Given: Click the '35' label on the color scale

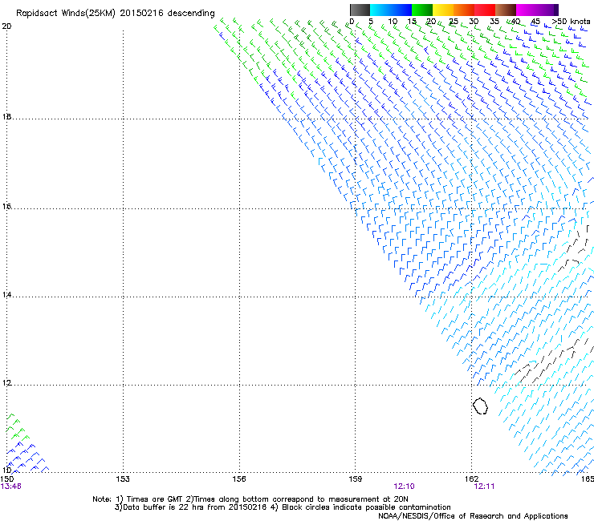Looking at the screenshot, I should [494, 22].
